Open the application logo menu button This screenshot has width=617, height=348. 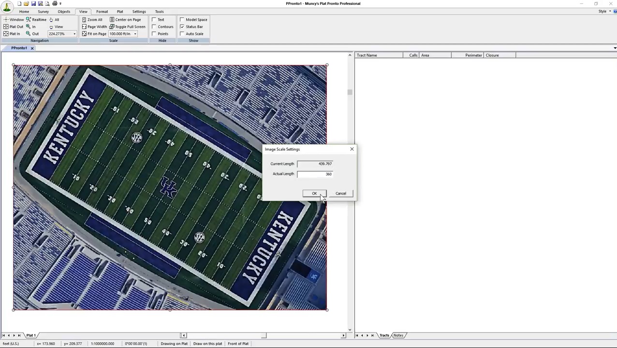tap(7, 6)
